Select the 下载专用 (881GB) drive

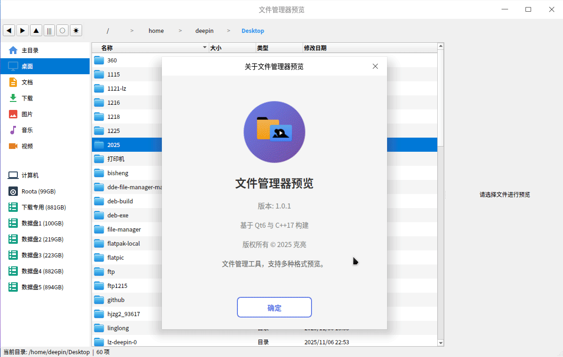tap(45, 207)
